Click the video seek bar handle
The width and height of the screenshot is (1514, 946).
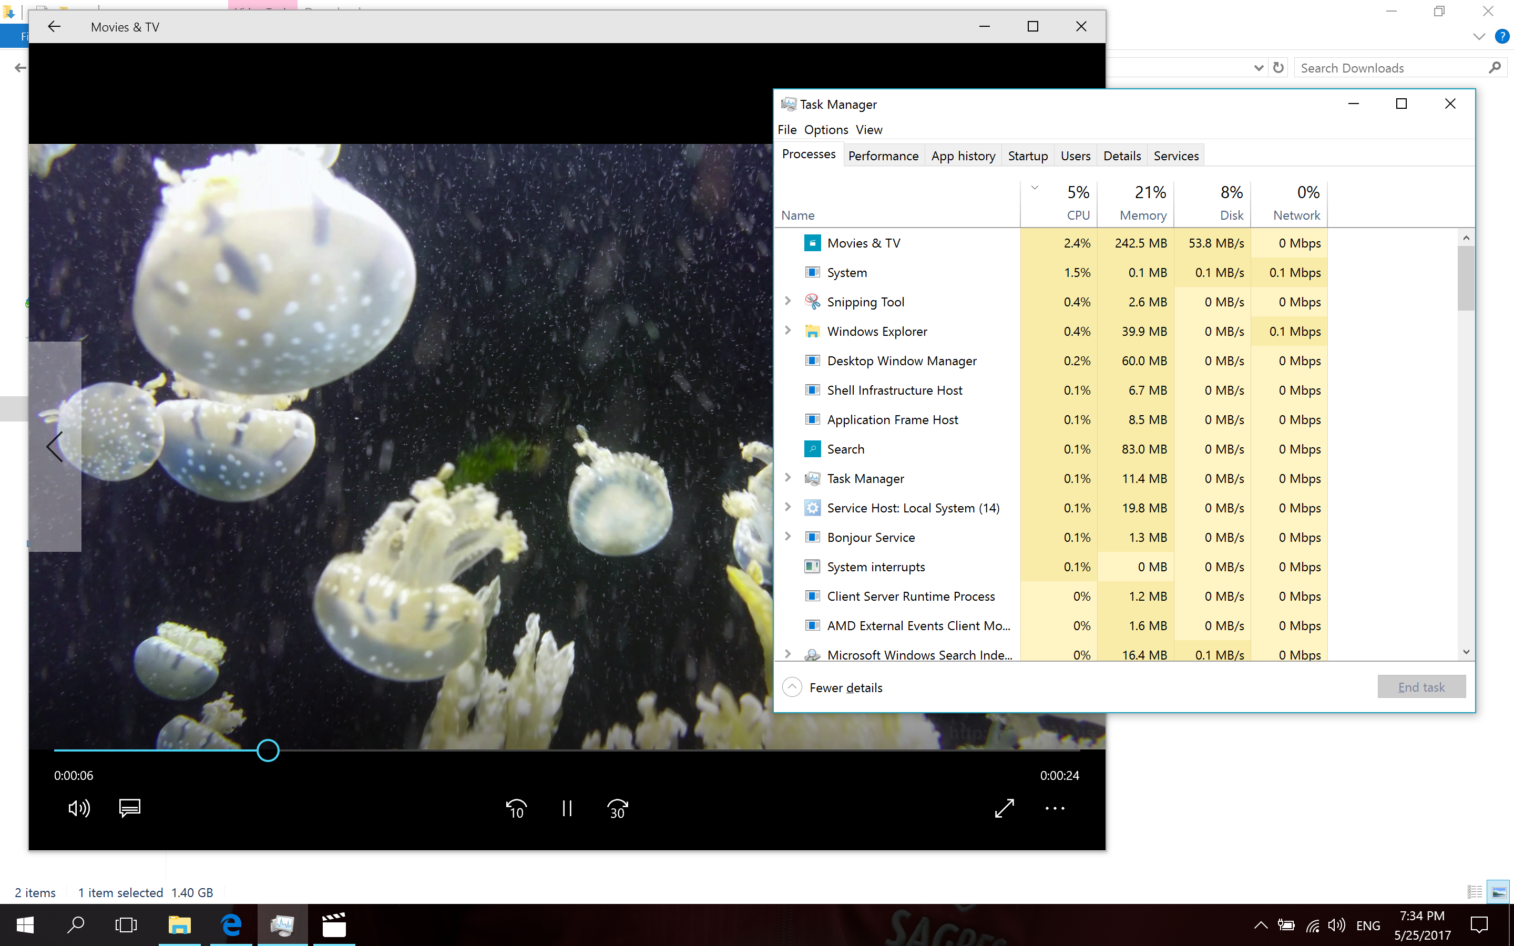click(268, 750)
